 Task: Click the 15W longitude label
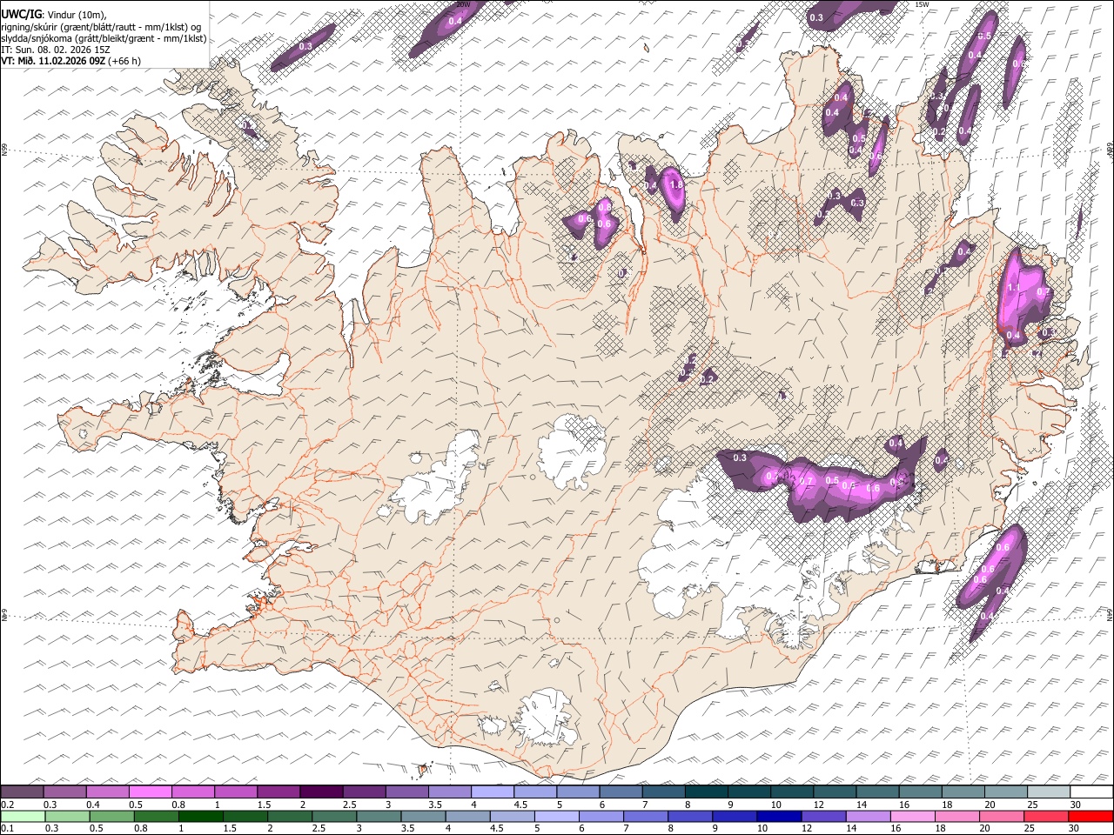click(922, 4)
